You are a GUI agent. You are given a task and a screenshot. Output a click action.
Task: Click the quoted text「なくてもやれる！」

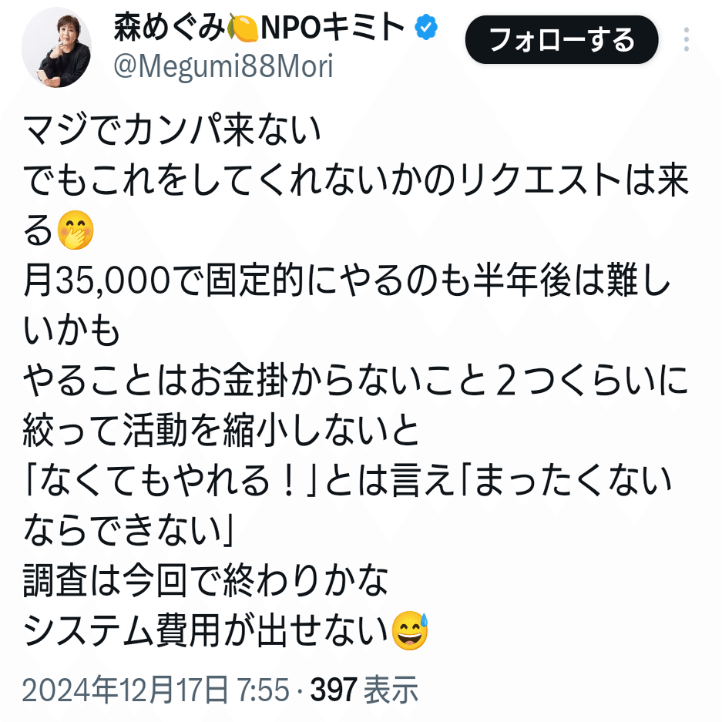170,480
